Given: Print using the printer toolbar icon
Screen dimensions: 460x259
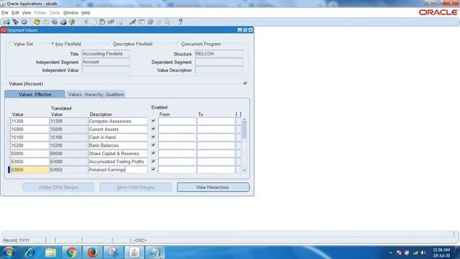Looking at the screenshot, I should click(63, 22).
